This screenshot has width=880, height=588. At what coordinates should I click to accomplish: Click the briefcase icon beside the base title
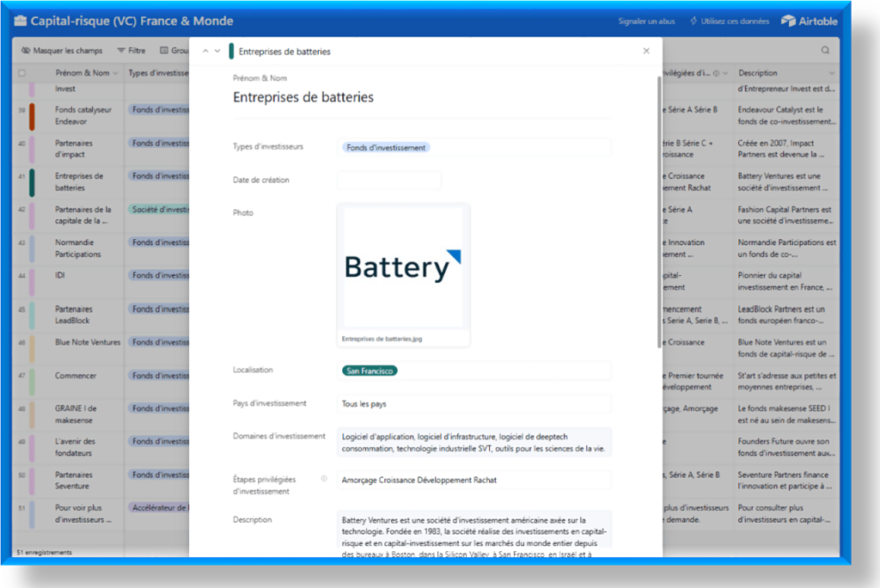21,21
